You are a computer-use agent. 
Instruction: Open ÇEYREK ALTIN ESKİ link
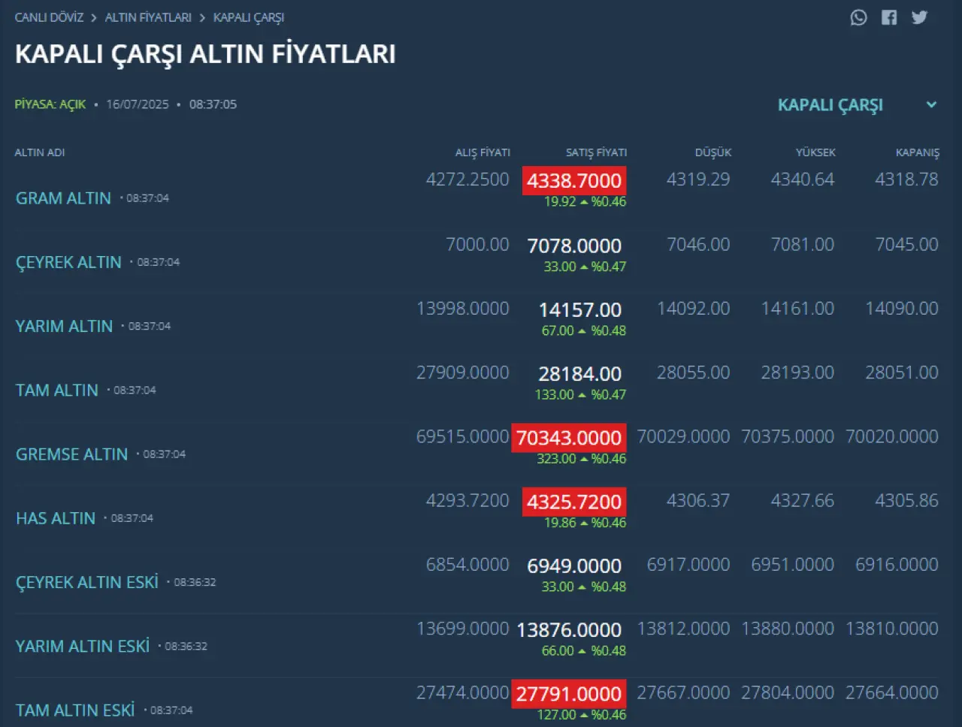tap(87, 582)
